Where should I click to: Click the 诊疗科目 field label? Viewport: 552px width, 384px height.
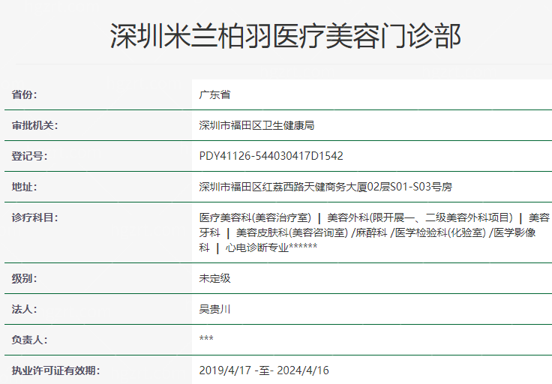tap(34, 217)
